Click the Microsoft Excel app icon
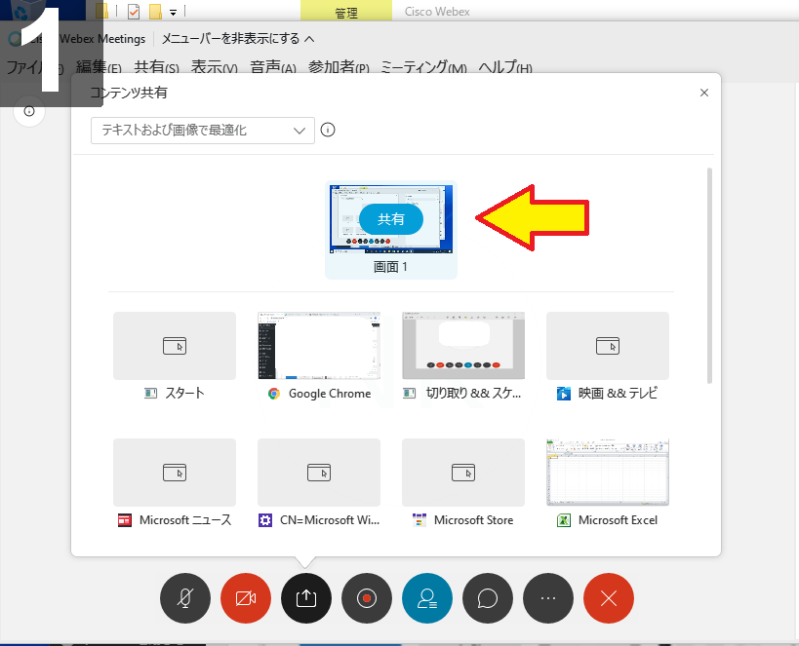 564,520
